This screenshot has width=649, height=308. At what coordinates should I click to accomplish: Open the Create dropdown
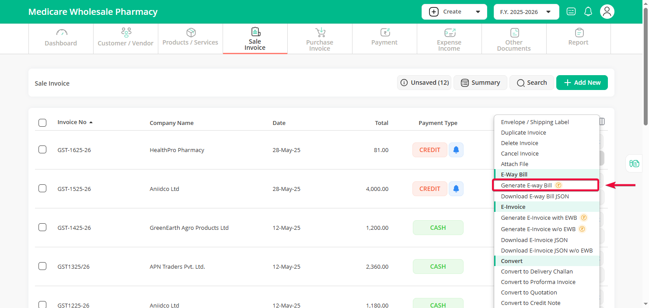(454, 12)
